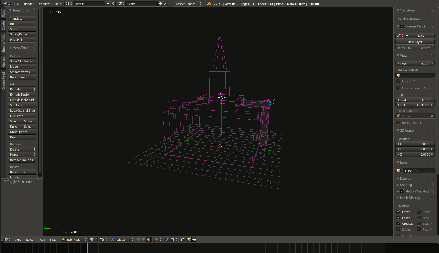
Task: Click the add new screen layout plus icon
Action: [108, 4]
